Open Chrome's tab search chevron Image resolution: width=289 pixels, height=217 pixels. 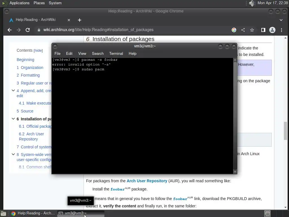tap(281, 20)
